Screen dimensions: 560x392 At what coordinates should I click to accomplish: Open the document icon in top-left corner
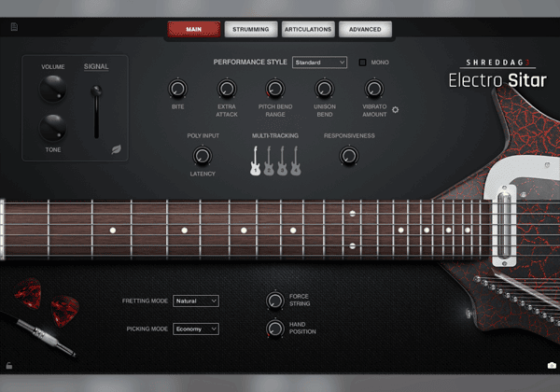14,27
